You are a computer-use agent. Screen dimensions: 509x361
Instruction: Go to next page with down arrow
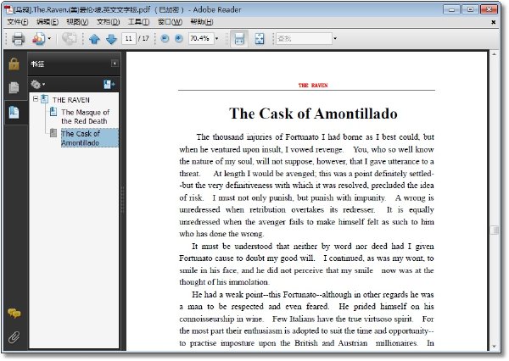[111, 39]
